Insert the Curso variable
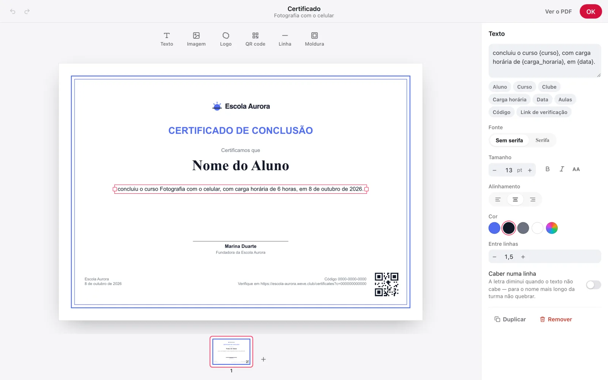 524,87
